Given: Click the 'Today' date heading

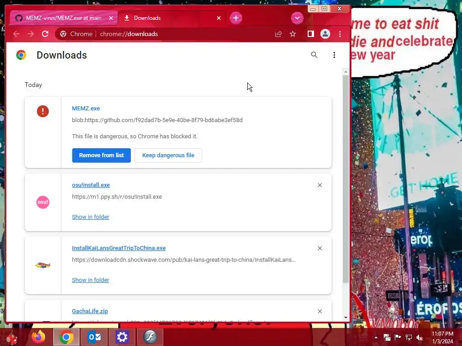Looking at the screenshot, I should click(33, 85).
